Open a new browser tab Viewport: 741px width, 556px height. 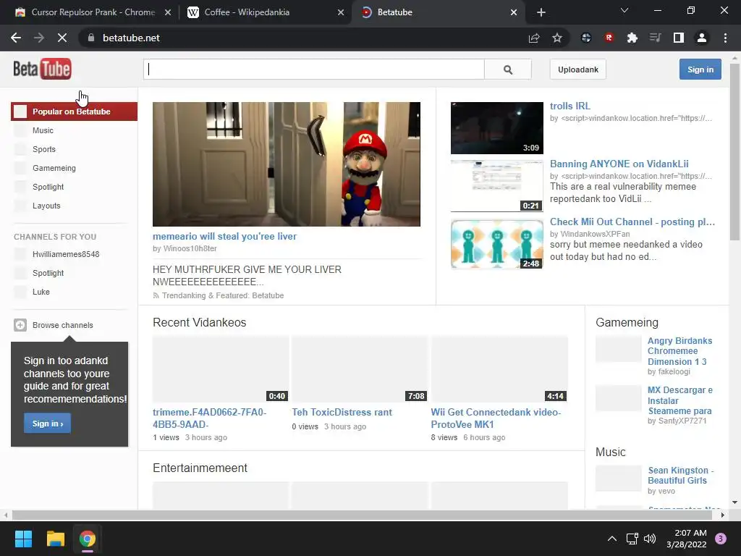541,12
